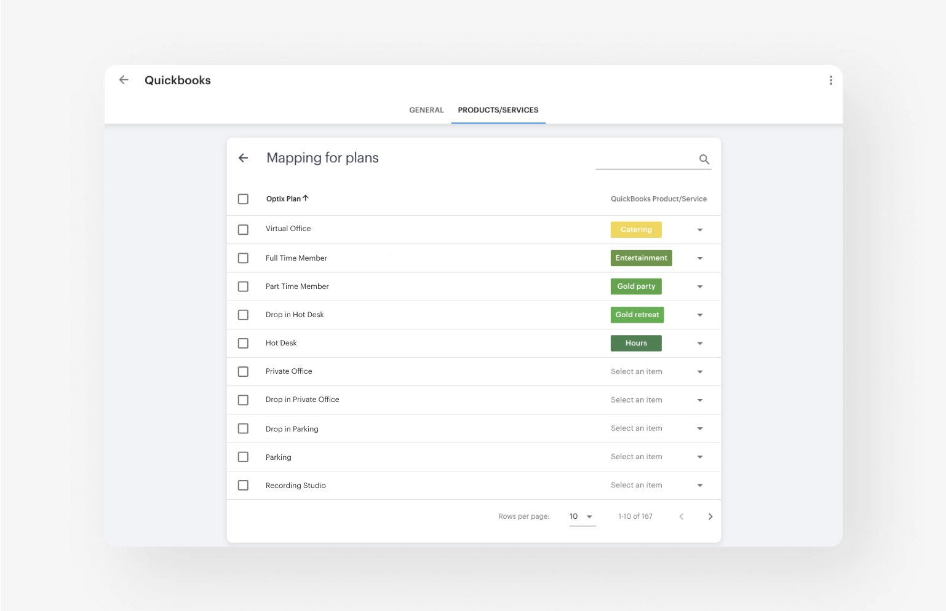This screenshot has width=946, height=611.
Task: Go to the previous page of results
Action: point(682,516)
